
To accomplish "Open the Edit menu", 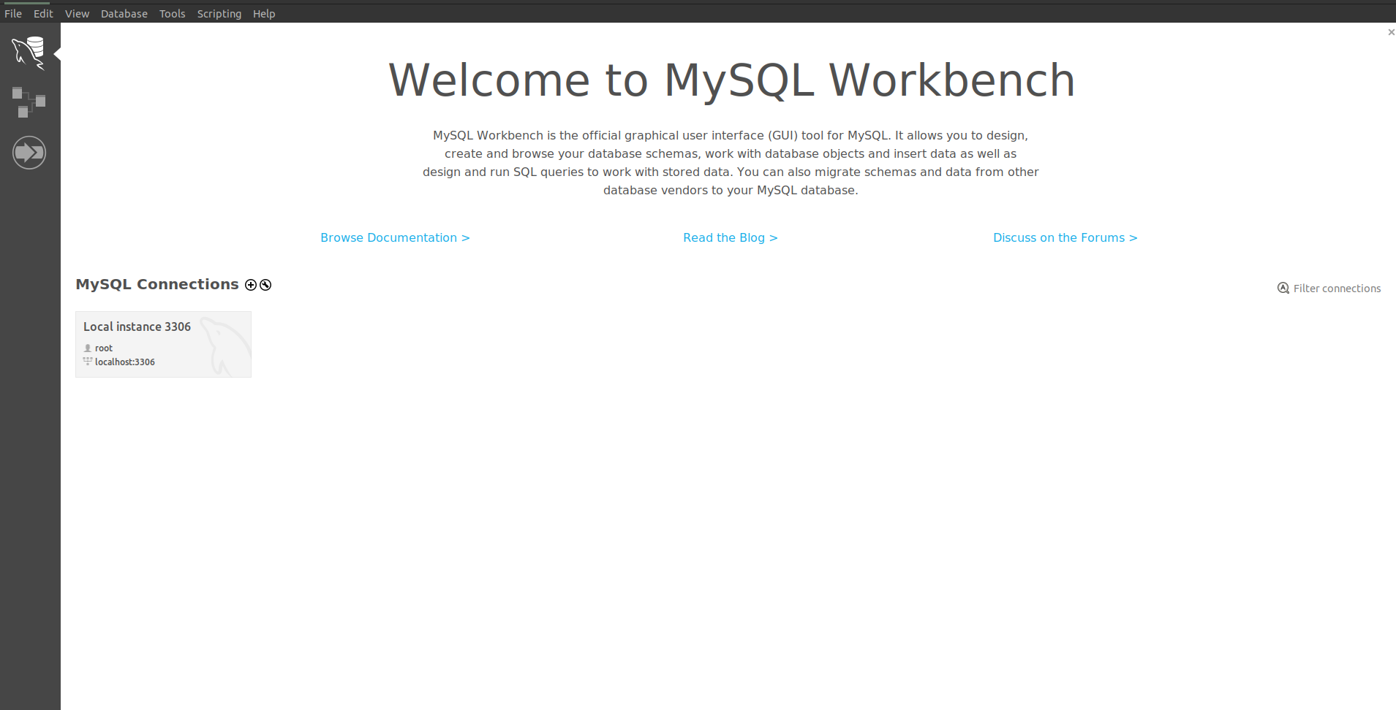I will tap(43, 14).
